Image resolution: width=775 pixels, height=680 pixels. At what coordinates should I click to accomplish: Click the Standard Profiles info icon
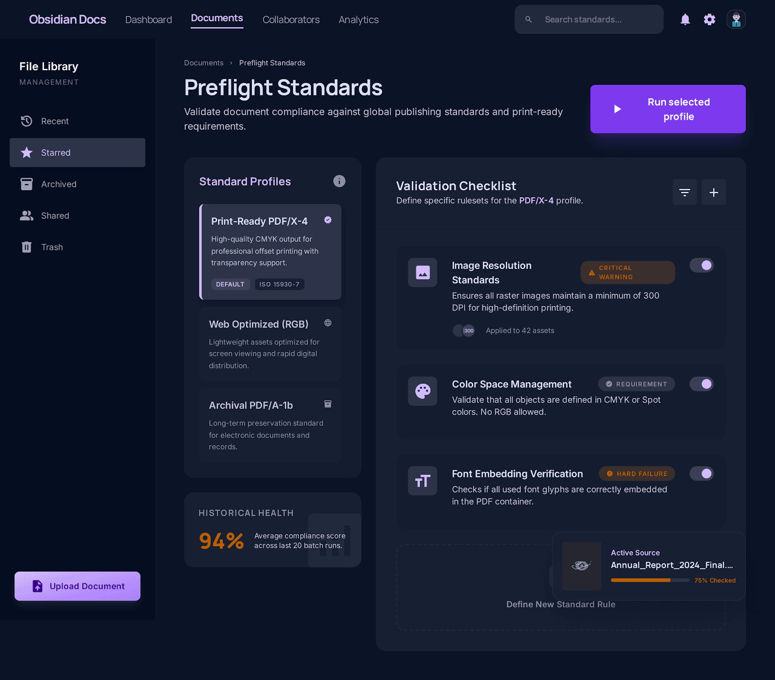tap(339, 181)
